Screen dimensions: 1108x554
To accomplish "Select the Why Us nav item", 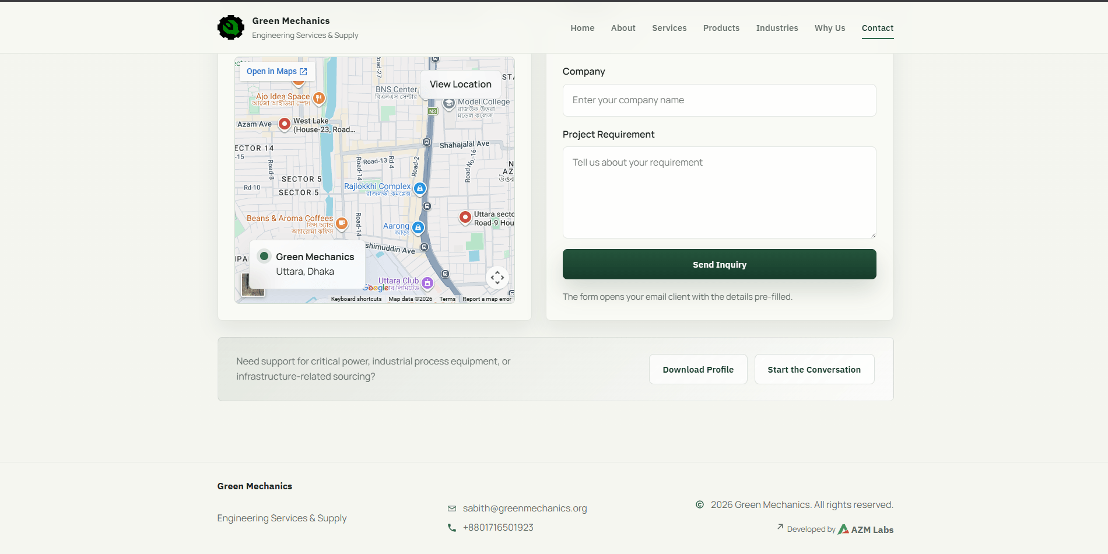I will pos(830,28).
